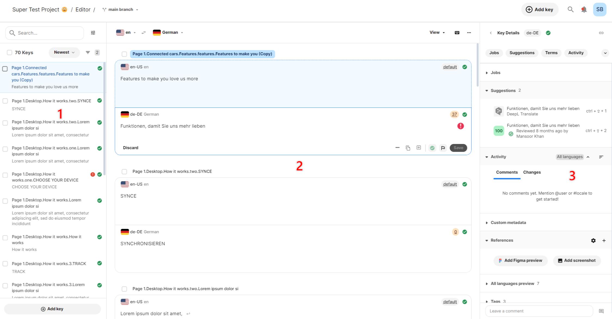Image resolution: width=612 pixels, height=319 pixels.
Task: Click the Leave a comment input field
Action: 539,311
